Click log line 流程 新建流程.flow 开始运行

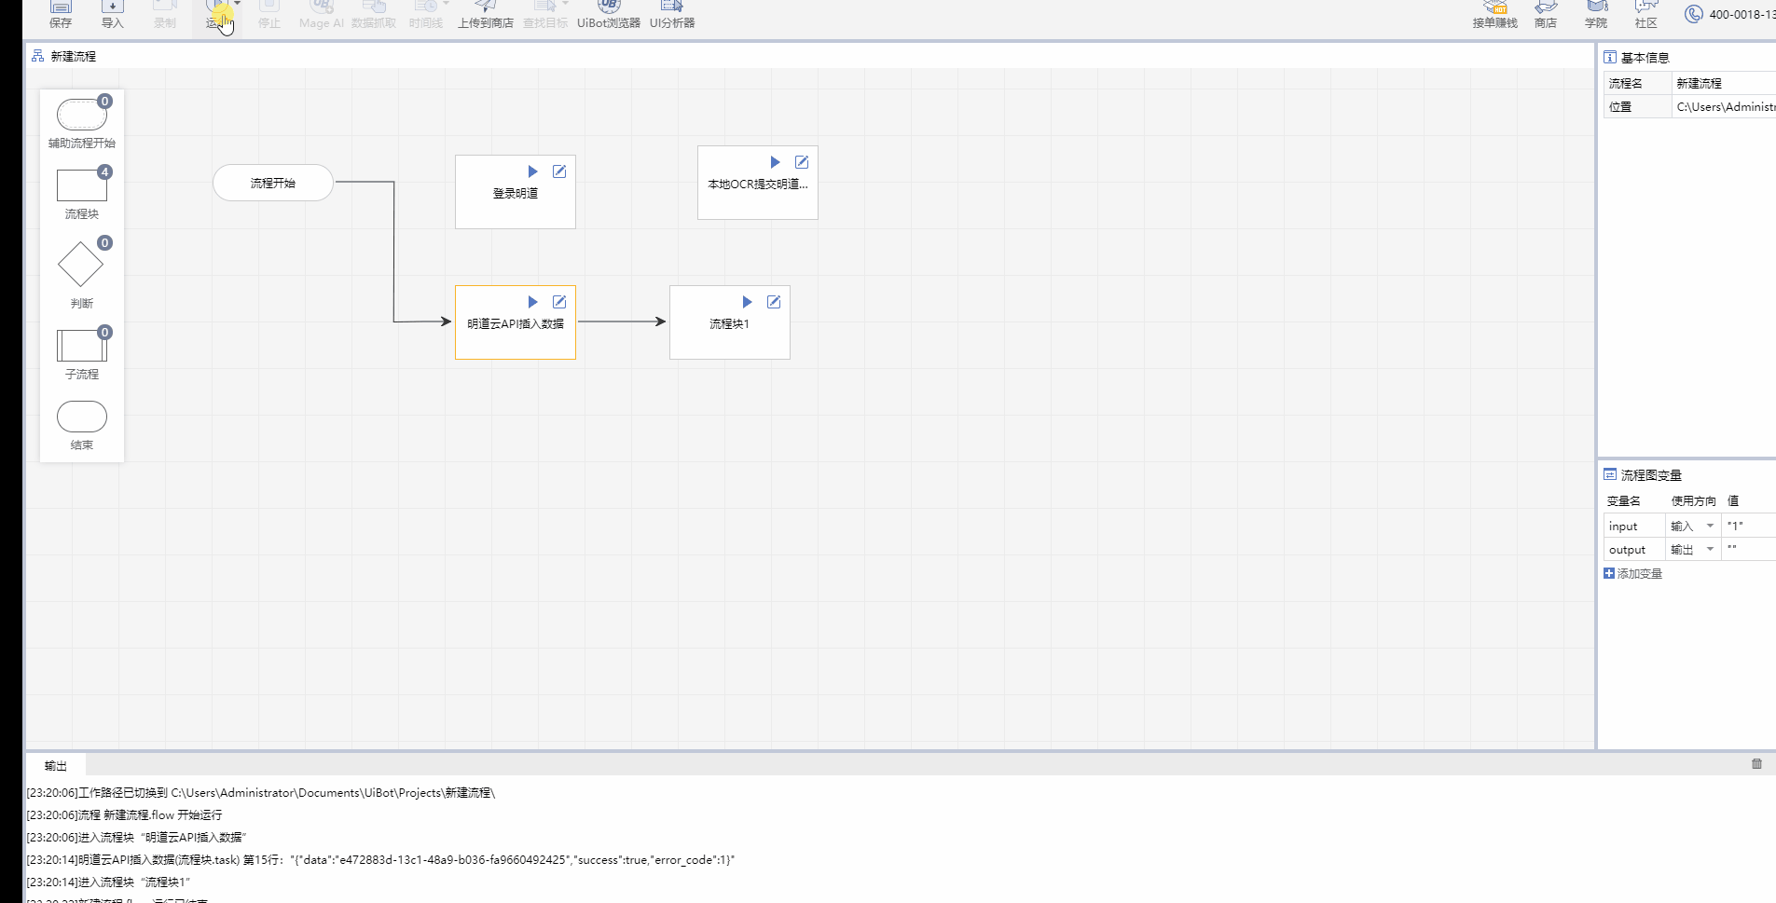pos(124,815)
